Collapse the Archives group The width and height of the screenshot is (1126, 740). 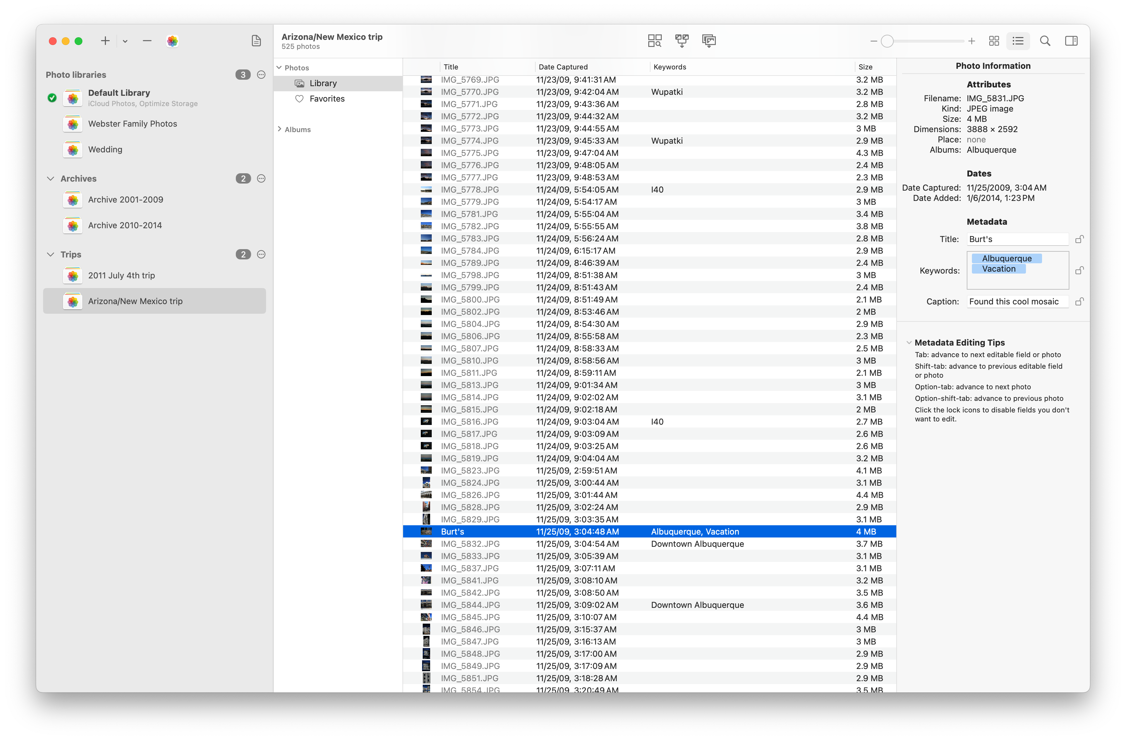pyautogui.click(x=51, y=179)
